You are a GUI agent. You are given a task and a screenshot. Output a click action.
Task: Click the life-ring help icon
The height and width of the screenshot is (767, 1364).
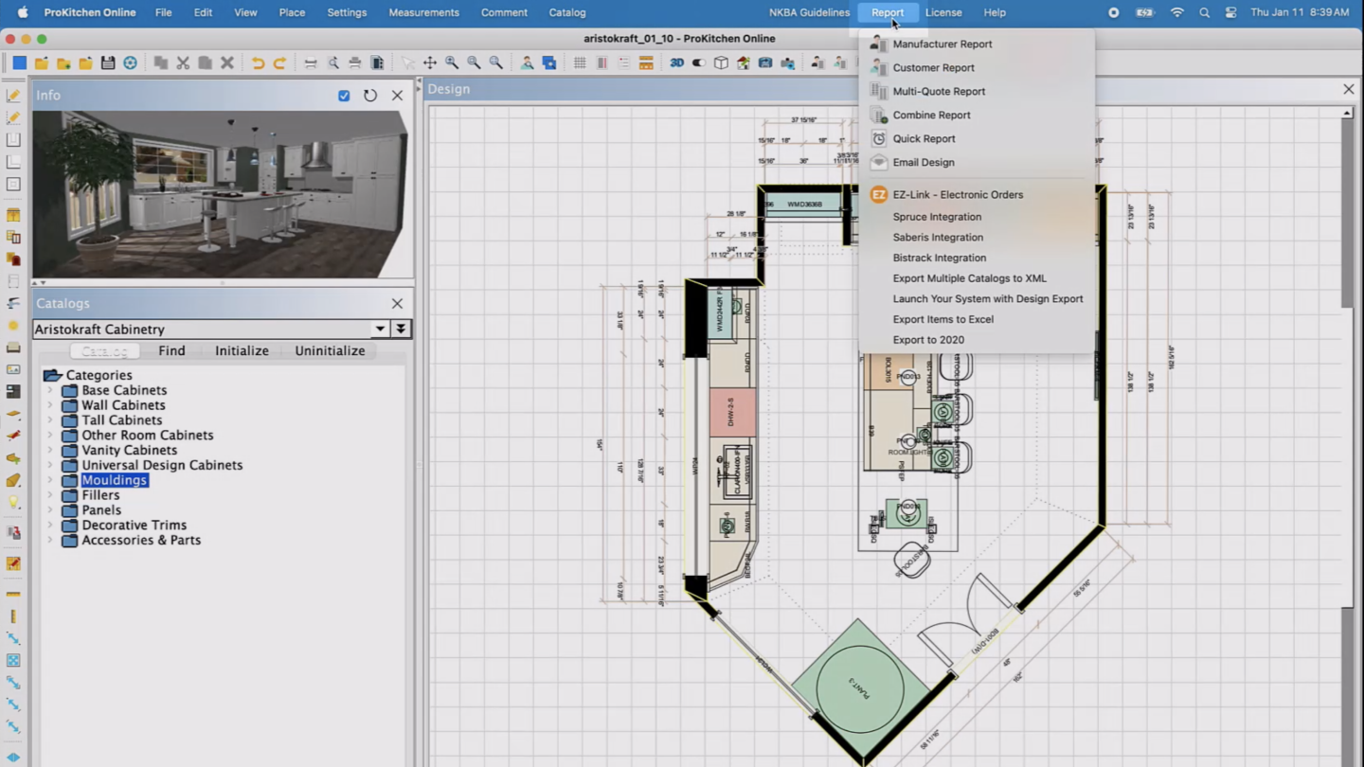click(130, 62)
